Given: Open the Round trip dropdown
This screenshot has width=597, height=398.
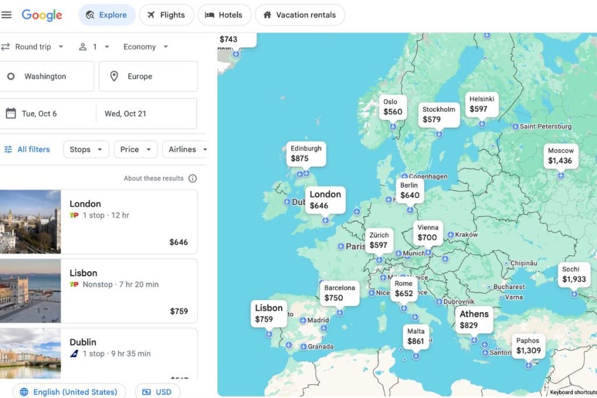Looking at the screenshot, I should click(33, 47).
